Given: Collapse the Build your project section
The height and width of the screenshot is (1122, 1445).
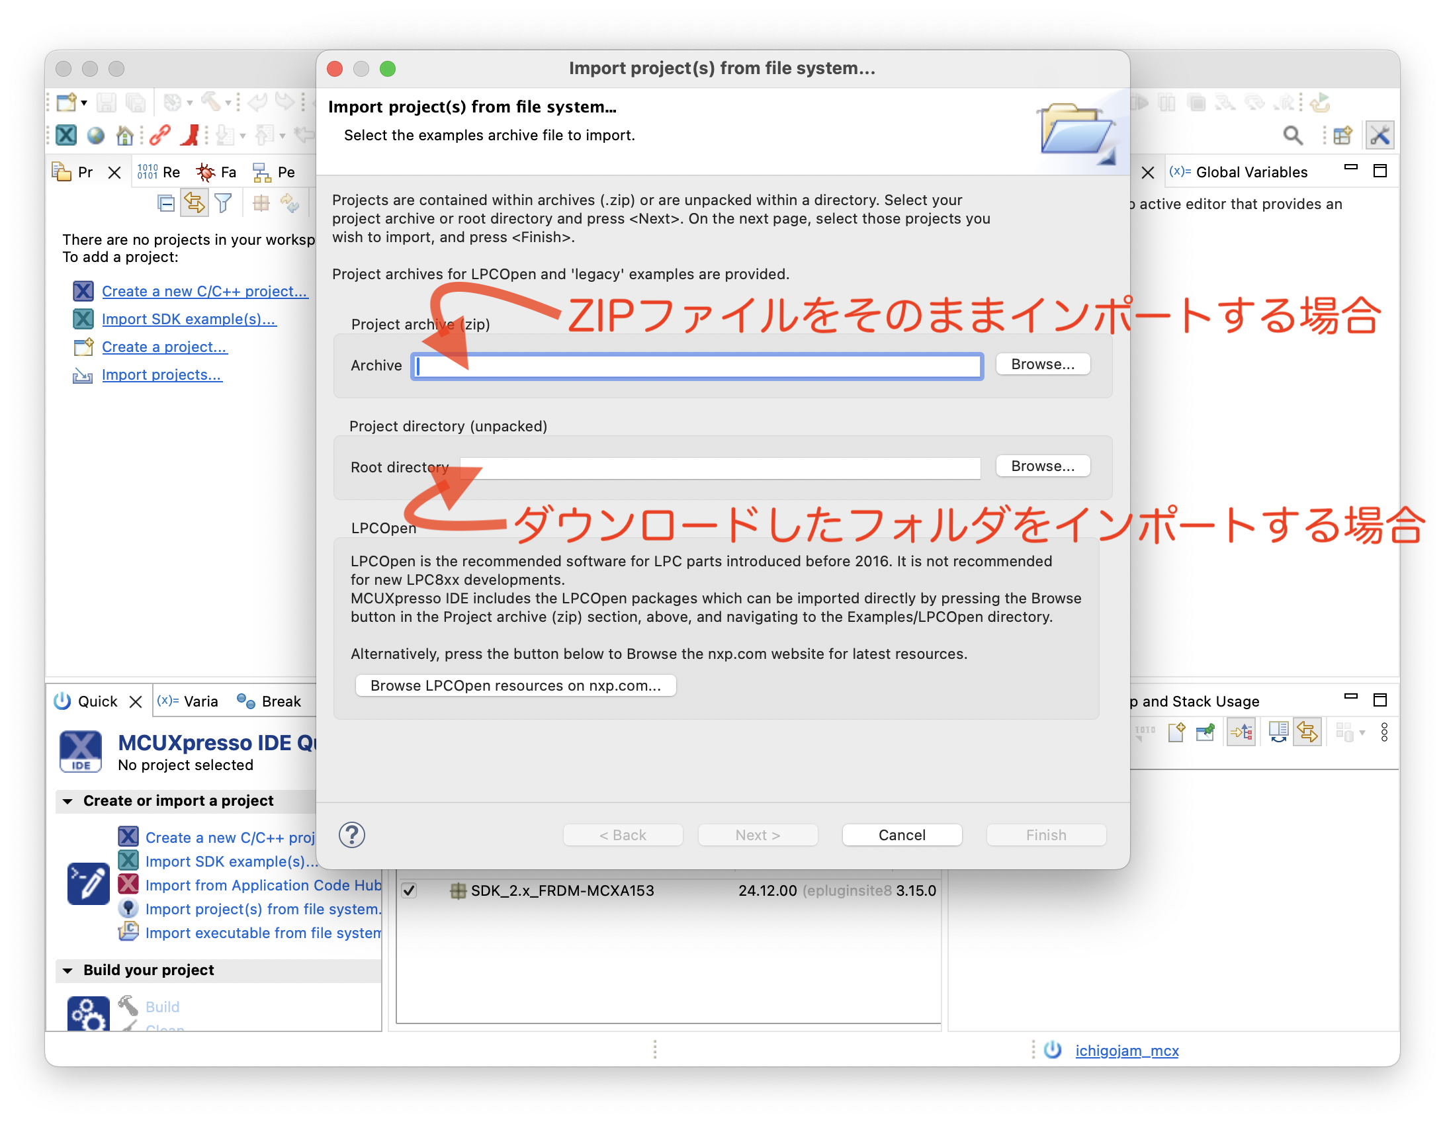Looking at the screenshot, I should click(x=67, y=971).
